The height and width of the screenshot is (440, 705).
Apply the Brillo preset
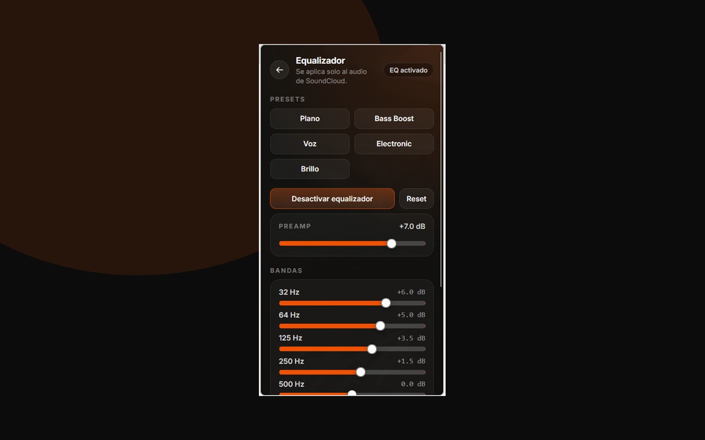click(x=310, y=169)
